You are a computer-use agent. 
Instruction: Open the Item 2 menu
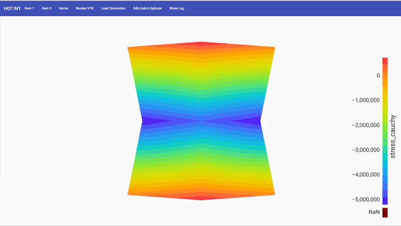coord(46,8)
